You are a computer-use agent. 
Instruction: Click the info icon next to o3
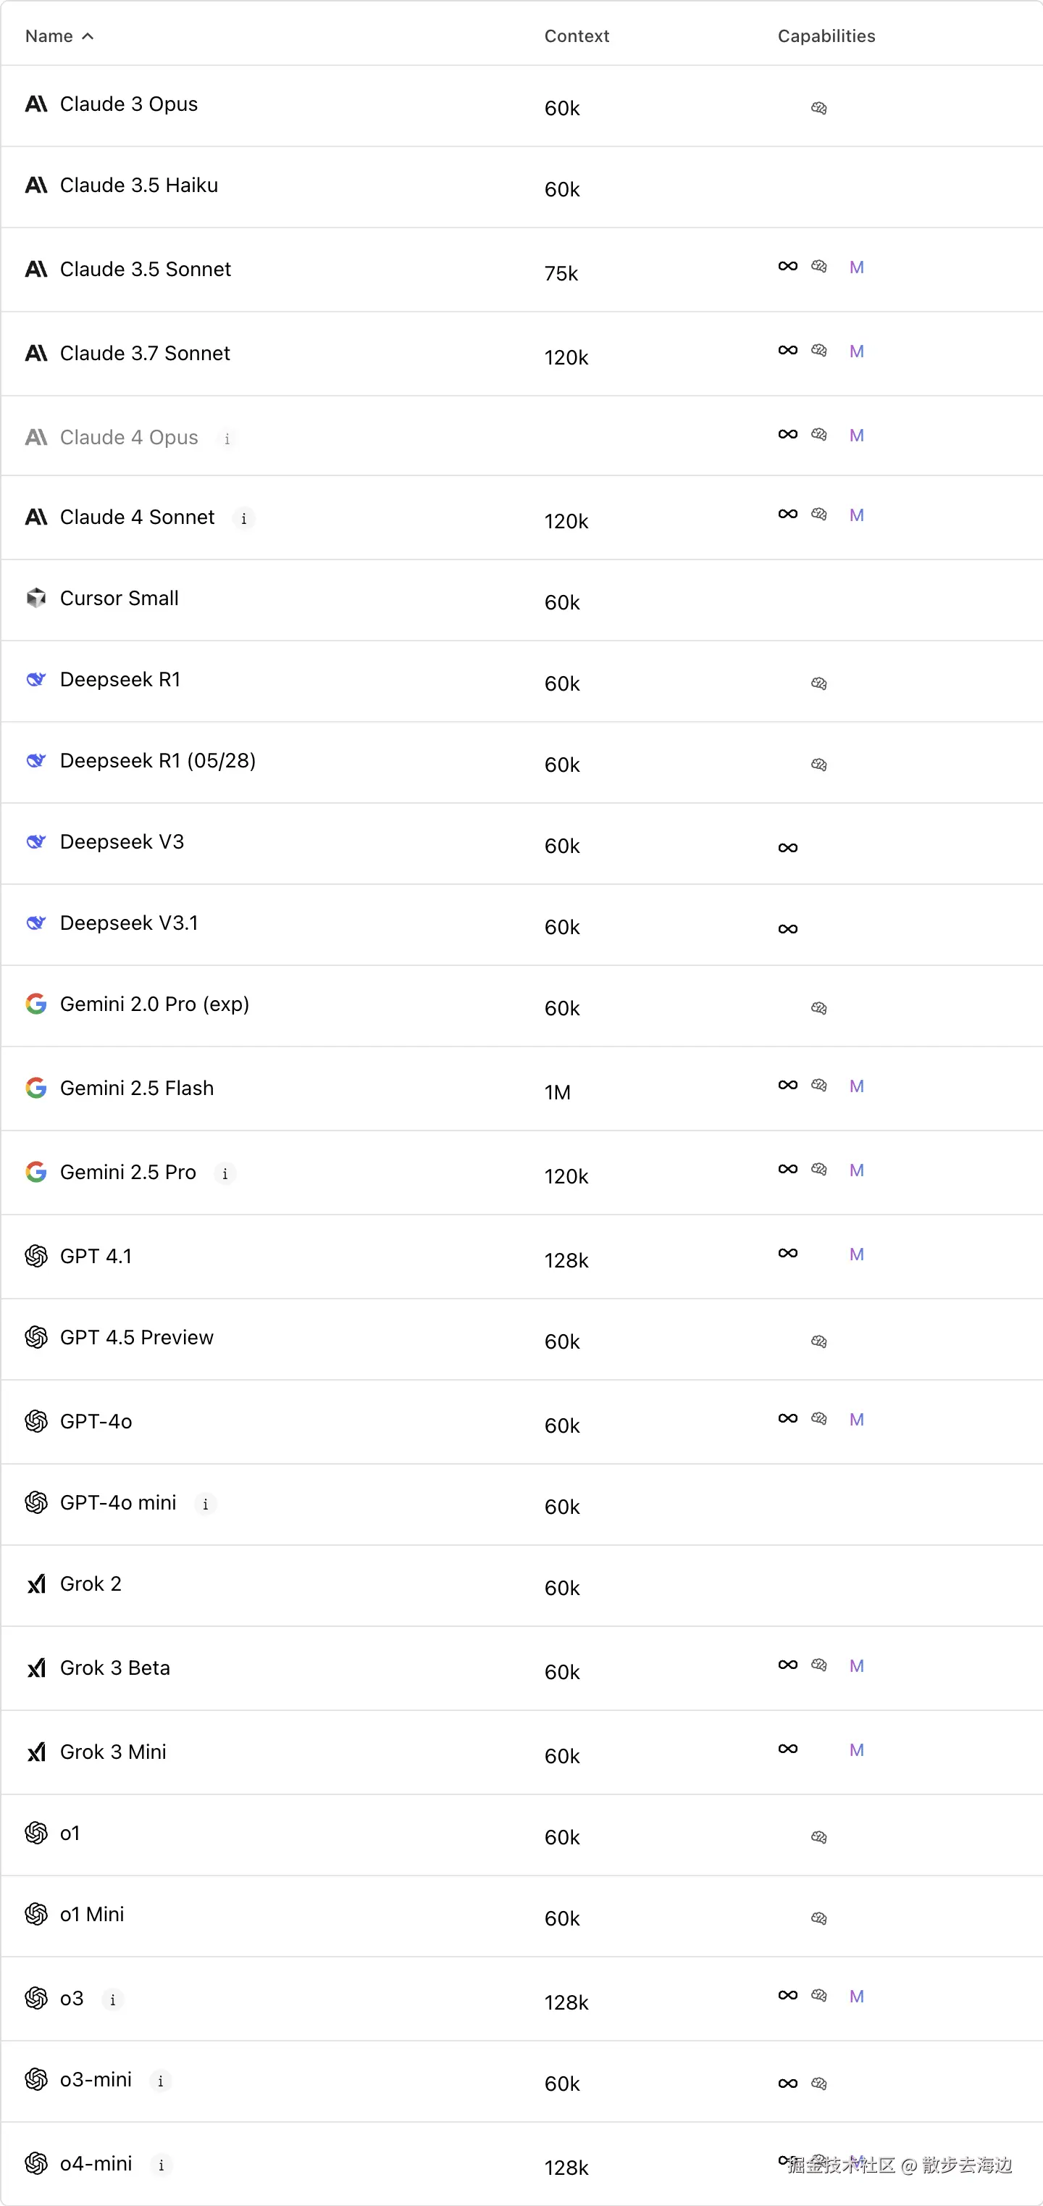pyautogui.click(x=113, y=1999)
